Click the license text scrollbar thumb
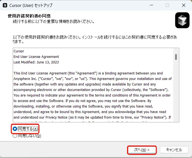The width and height of the screenshot is (192, 158). tap(176, 57)
